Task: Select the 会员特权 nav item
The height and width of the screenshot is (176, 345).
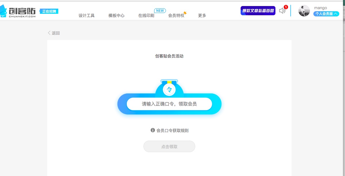Action: click(176, 16)
